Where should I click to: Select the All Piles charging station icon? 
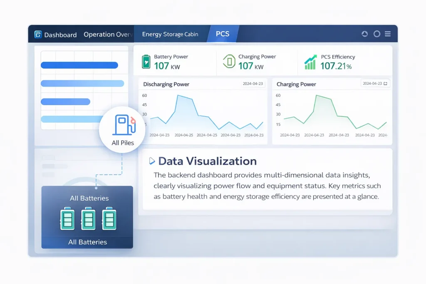(x=124, y=125)
